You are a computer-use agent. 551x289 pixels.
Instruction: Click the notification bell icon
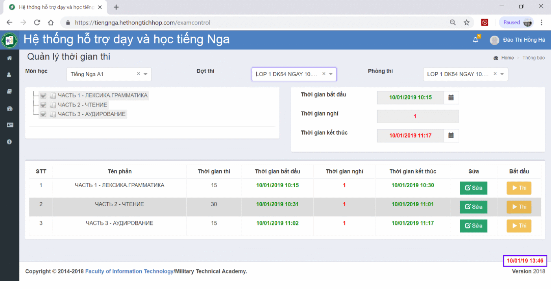[x=475, y=40]
